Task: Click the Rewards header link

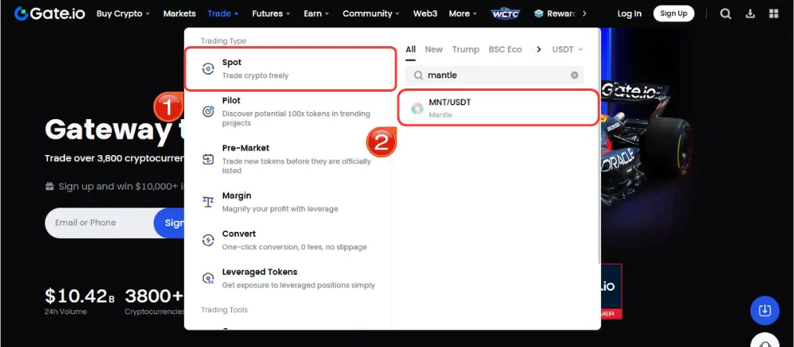Action: click(555, 13)
